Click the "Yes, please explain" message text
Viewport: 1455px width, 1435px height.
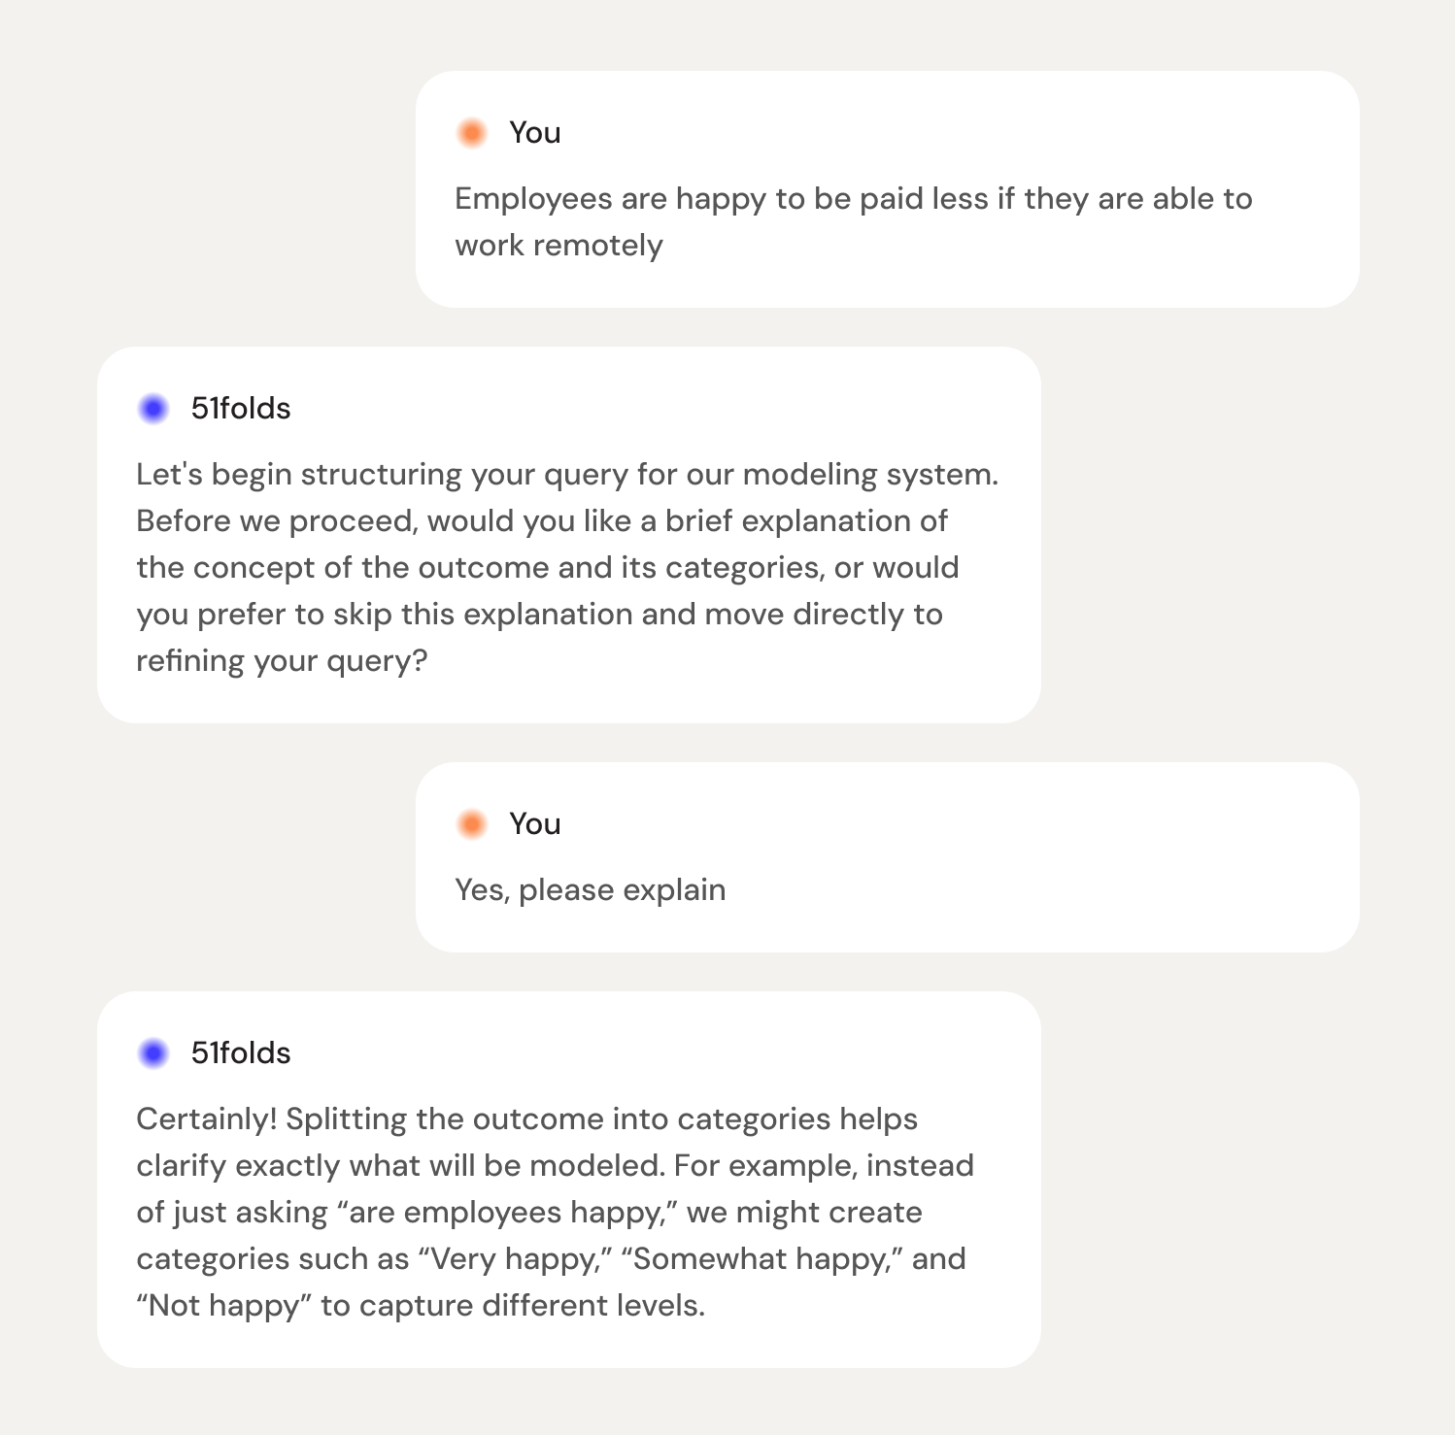[590, 890]
